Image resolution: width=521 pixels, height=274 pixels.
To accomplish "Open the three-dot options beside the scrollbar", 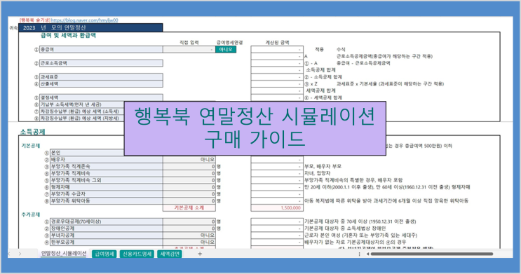I will 359,254.
